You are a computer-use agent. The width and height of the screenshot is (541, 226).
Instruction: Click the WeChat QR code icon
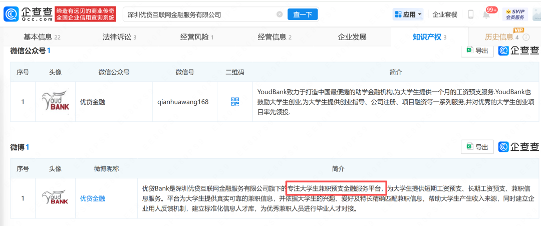pyautogui.click(x=235, y=102)
